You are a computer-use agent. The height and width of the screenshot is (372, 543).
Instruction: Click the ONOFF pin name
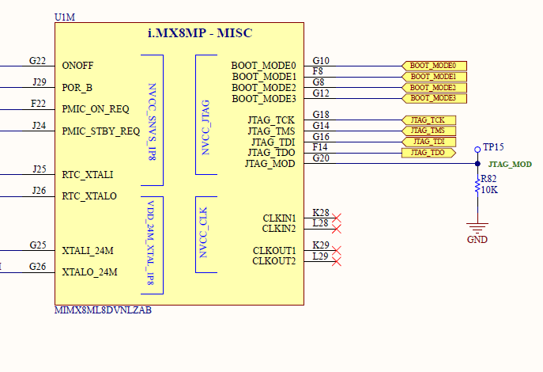coord(77,66)
